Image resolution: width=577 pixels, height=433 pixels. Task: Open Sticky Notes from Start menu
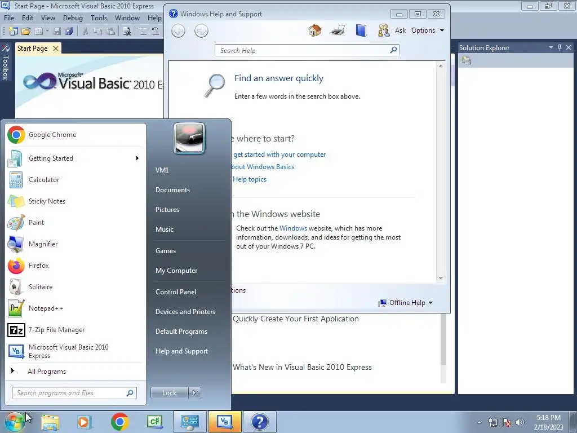click(x=76, y=201)
